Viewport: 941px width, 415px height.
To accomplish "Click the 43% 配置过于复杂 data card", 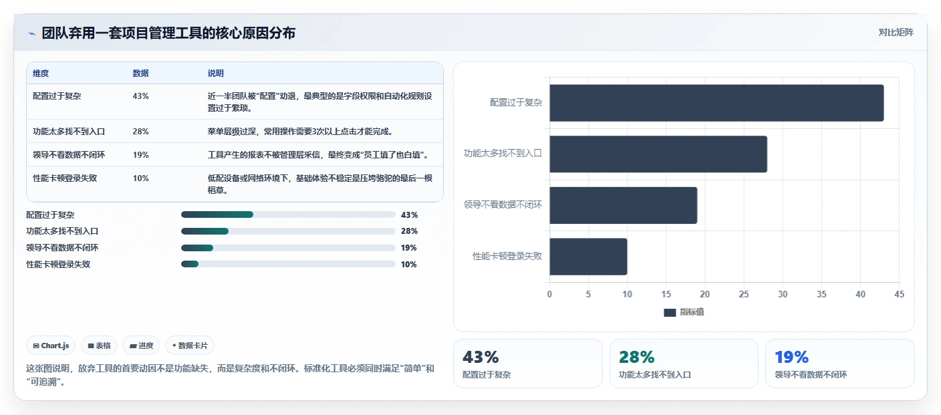I will pyautogui.click(x=528, y=364).
